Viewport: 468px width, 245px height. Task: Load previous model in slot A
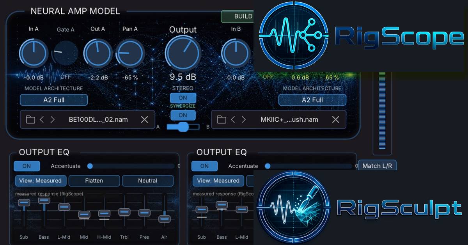42,119
